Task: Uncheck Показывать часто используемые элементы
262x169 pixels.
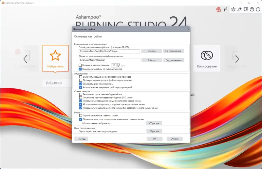Action: coord(81,119)
